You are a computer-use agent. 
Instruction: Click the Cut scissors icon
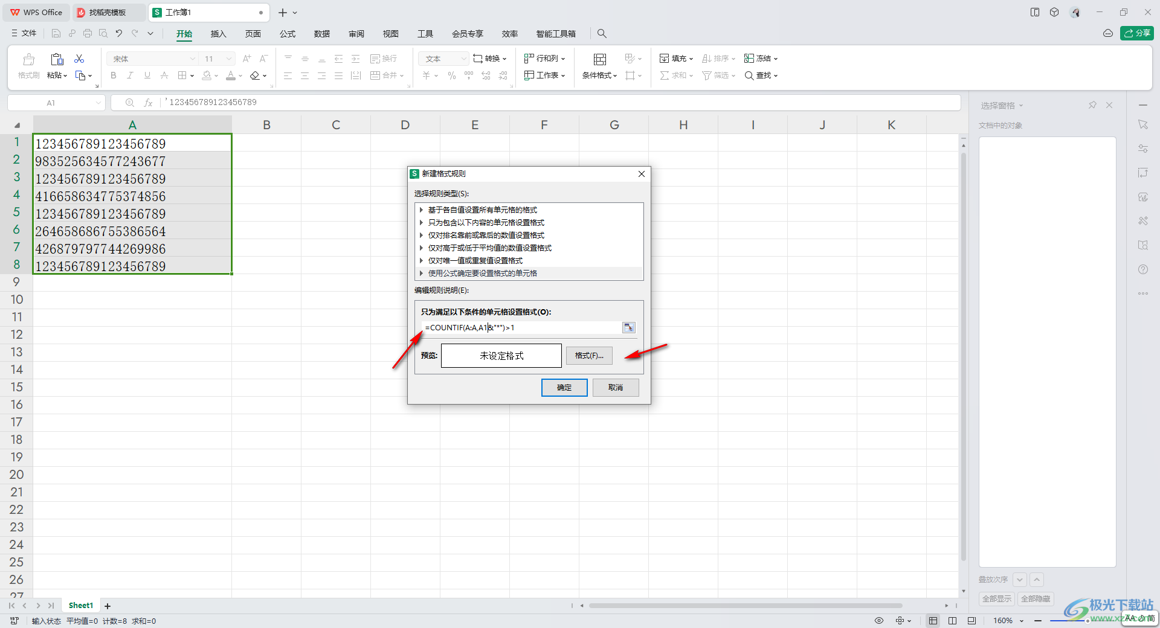pos(79,59)
